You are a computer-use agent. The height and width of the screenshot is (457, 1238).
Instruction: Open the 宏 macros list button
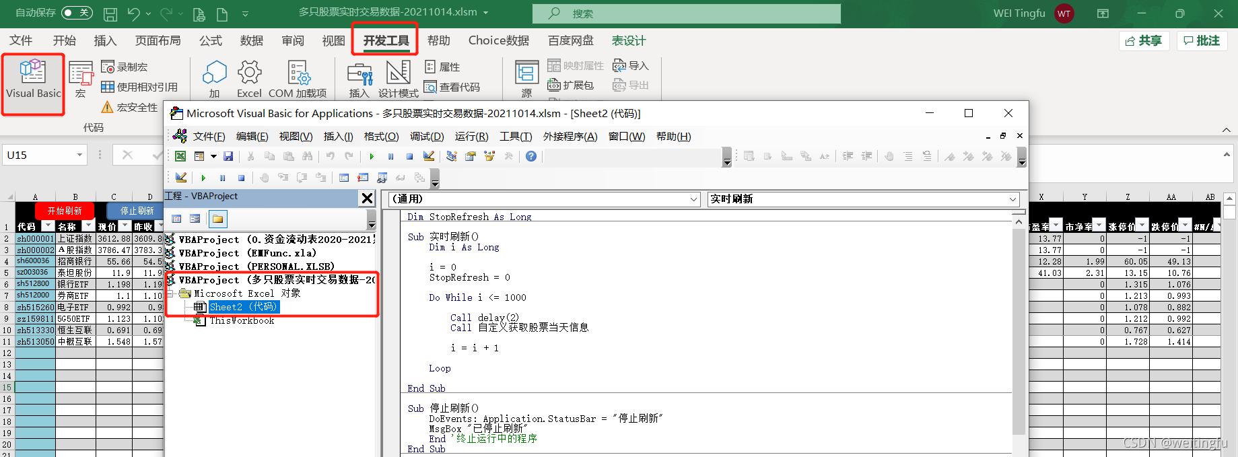[81, 79]
